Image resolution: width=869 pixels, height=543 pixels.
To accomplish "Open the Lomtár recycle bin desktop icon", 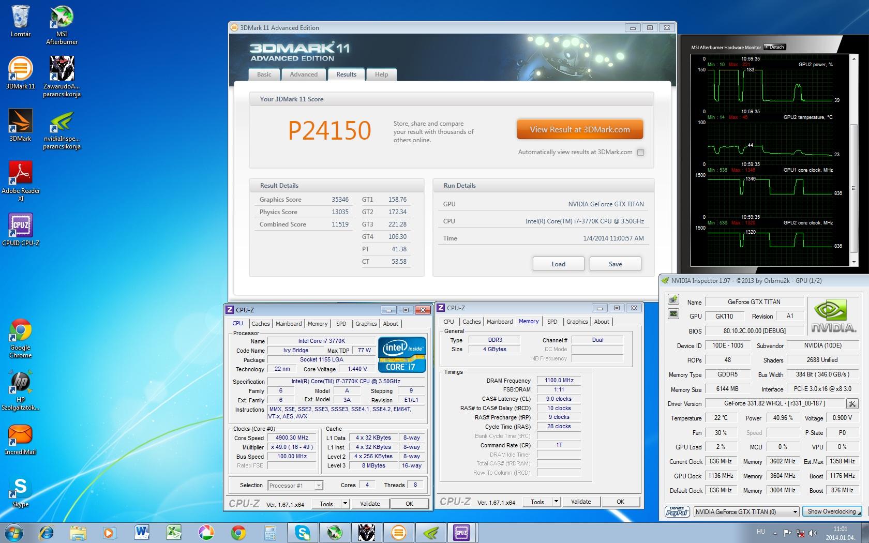I will pos(20,21).
